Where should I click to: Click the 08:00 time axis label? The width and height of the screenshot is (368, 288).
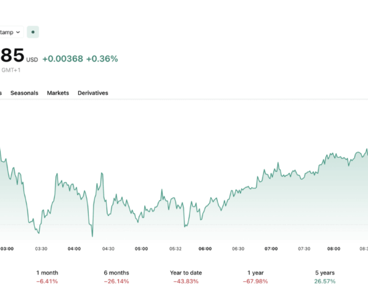click(x=334, y=249)
